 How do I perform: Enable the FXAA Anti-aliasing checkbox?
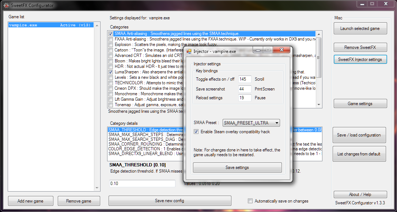pyautogui.click(x=111, y=39)
